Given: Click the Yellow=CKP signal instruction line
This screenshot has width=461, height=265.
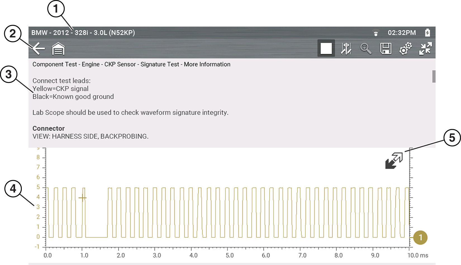Looking at the screenshot, I should click(x=60, y=89).
